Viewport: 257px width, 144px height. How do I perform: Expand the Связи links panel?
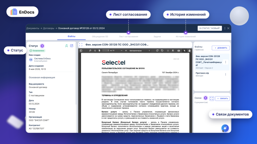tap(212, 98)
